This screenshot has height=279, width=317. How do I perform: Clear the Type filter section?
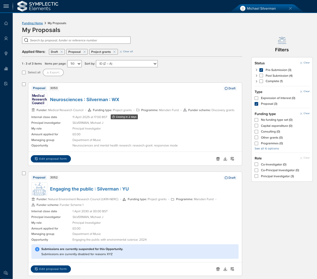(x=305, y=91)
